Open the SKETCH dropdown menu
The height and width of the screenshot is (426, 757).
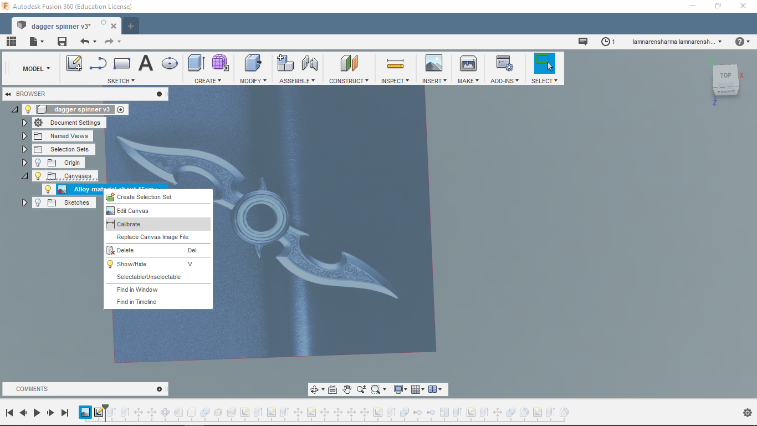pos(121,81)
